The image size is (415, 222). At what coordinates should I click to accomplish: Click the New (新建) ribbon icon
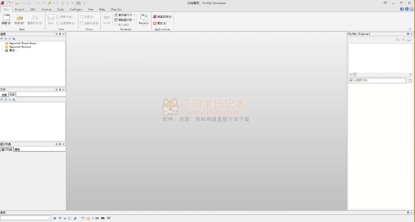(6, 18)
